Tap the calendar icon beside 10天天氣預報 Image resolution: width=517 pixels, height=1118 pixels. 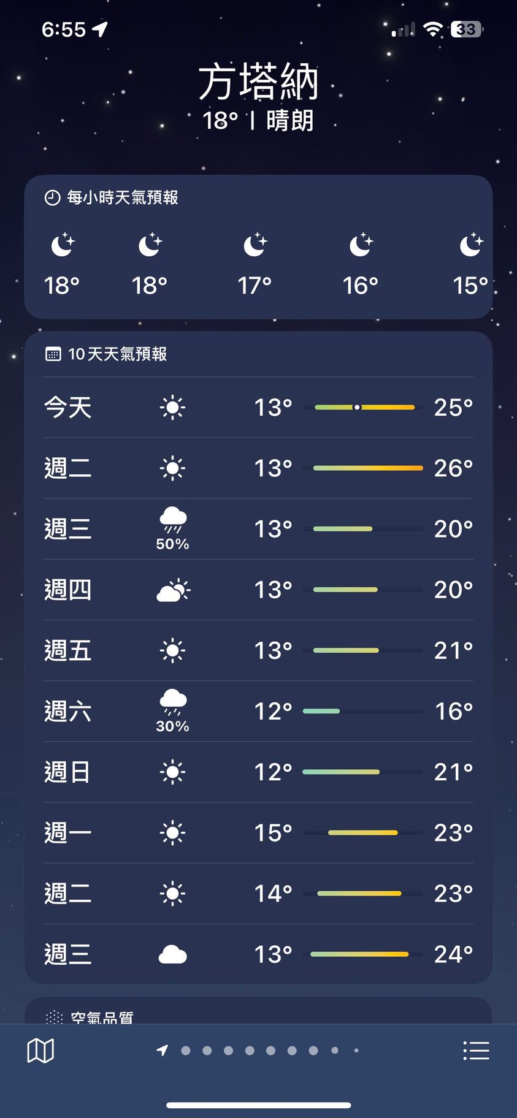tap(53, 354)
